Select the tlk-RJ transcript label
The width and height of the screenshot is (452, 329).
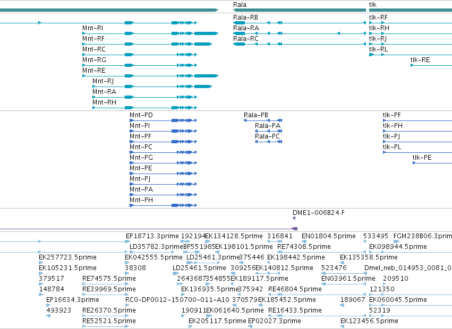[378, 39]
